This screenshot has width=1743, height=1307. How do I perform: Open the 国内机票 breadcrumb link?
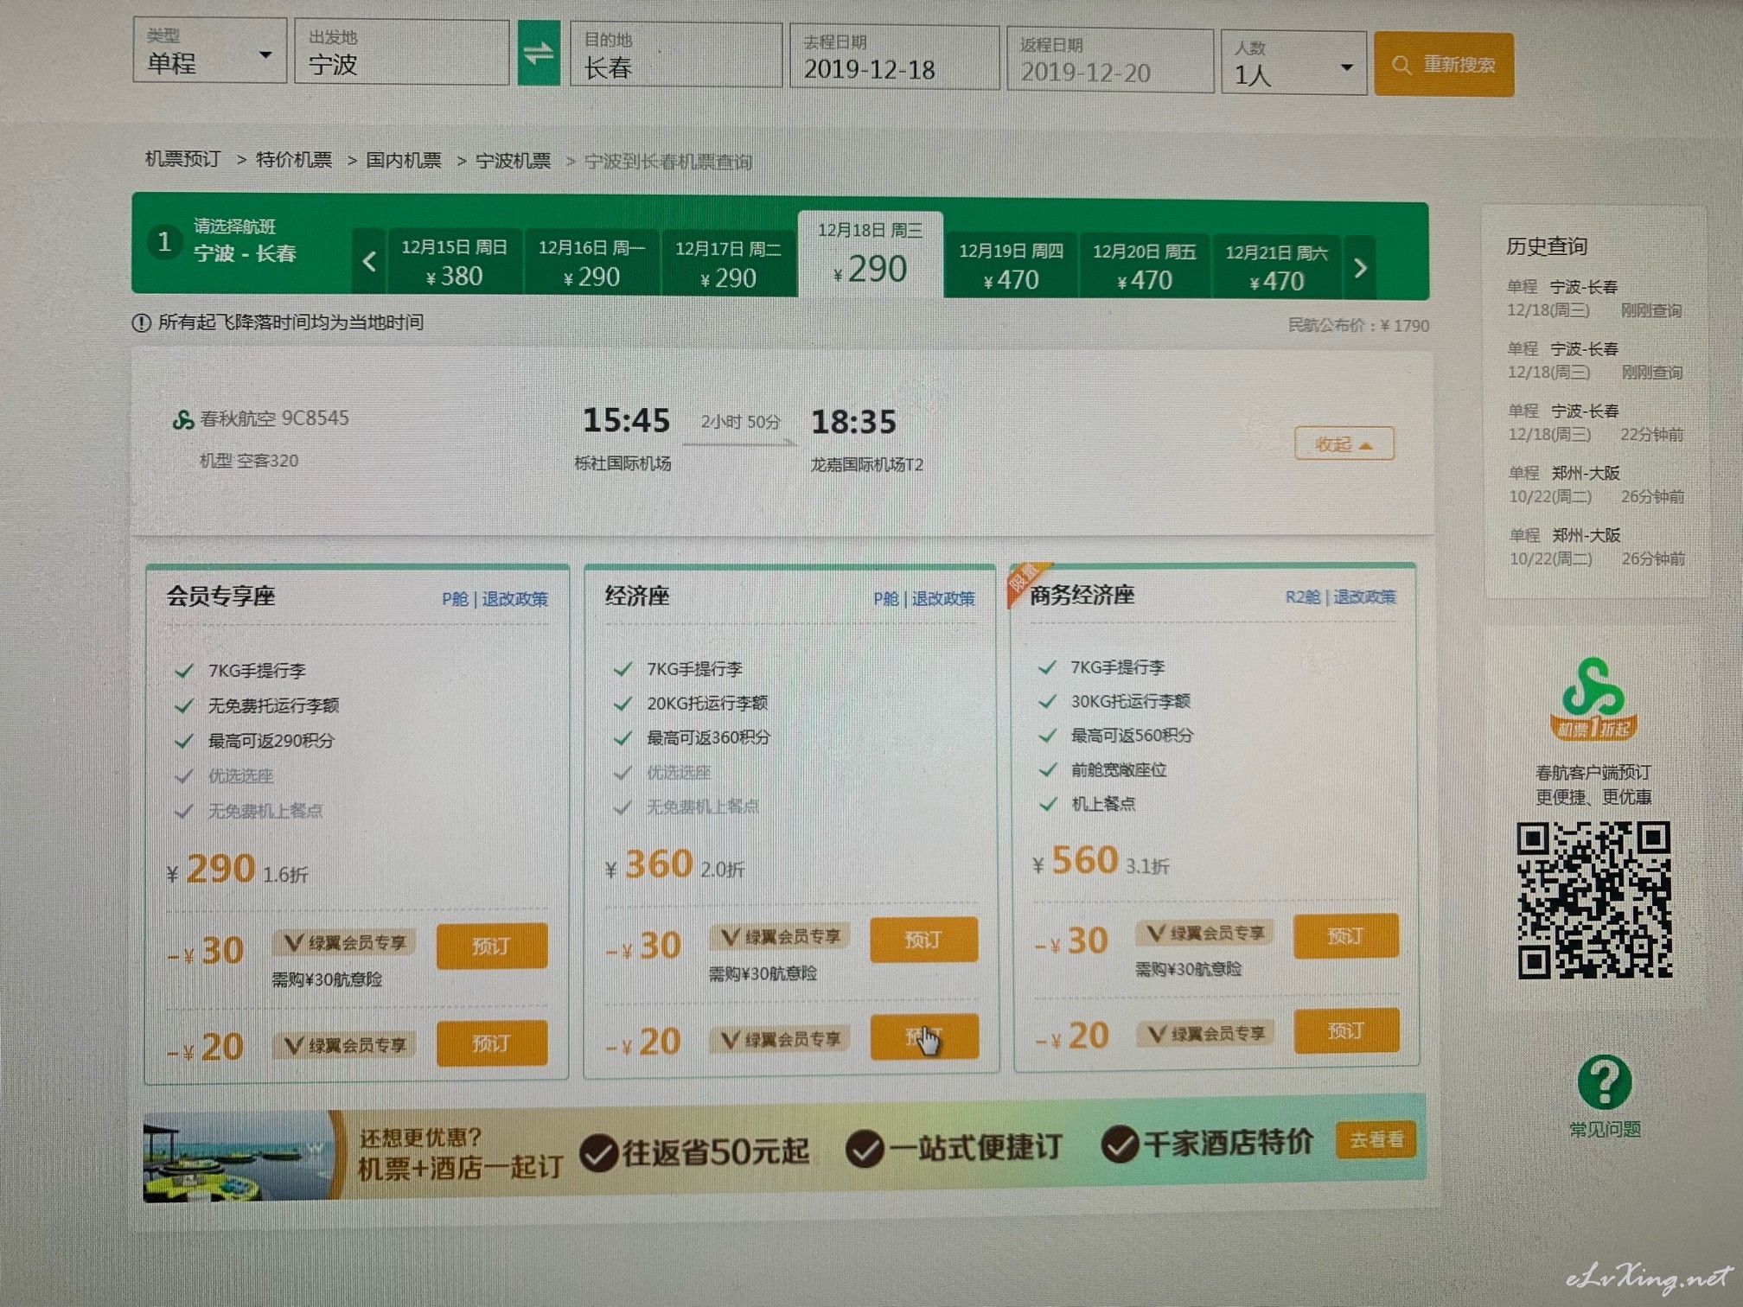(403, 161)
